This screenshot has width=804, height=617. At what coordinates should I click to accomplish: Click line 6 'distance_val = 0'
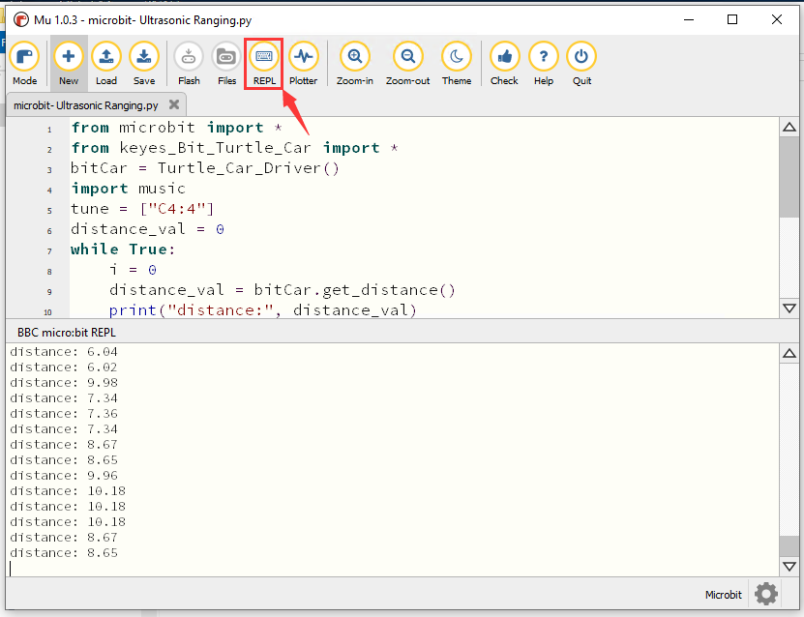147,229
